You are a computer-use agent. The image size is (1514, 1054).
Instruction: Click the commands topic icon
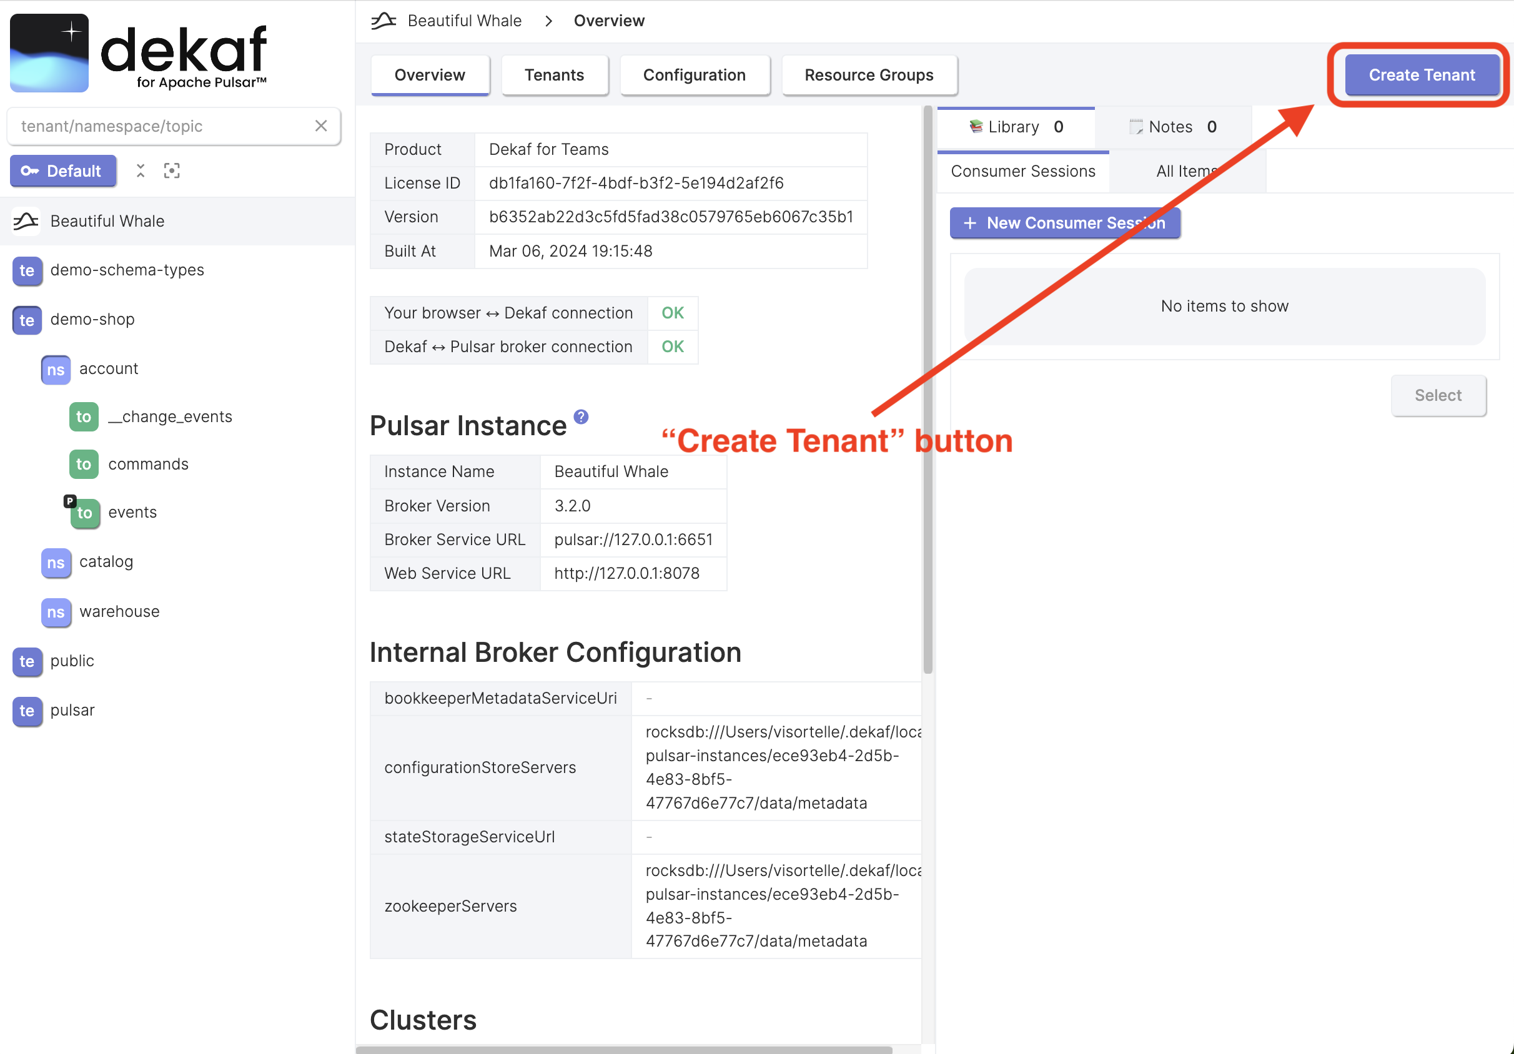(84, 464)
